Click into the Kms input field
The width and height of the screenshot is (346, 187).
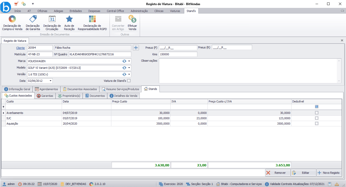[178, 54]
